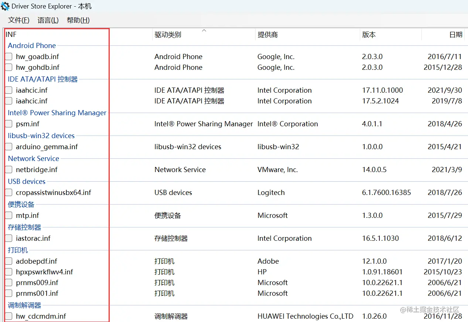This screenshot has width=468, height=322.
Task: Collapse the libusb-win32 devices group header
Action: [41, 136]
